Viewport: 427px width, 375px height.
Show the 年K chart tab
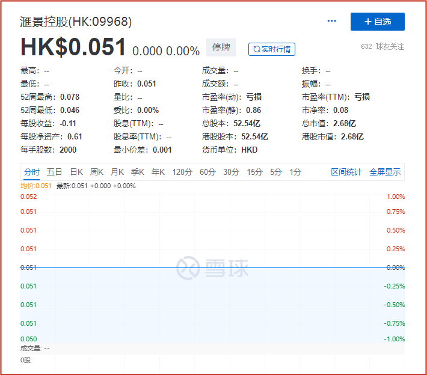[158, 172]
